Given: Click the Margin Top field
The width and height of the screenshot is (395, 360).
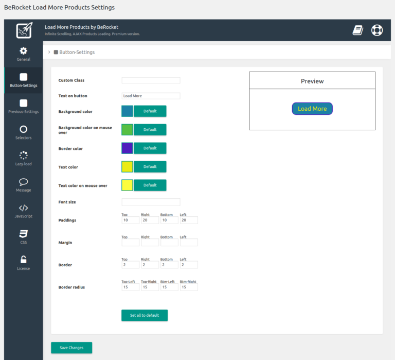Looking at the screenshot, I should [x=131, y=243].
